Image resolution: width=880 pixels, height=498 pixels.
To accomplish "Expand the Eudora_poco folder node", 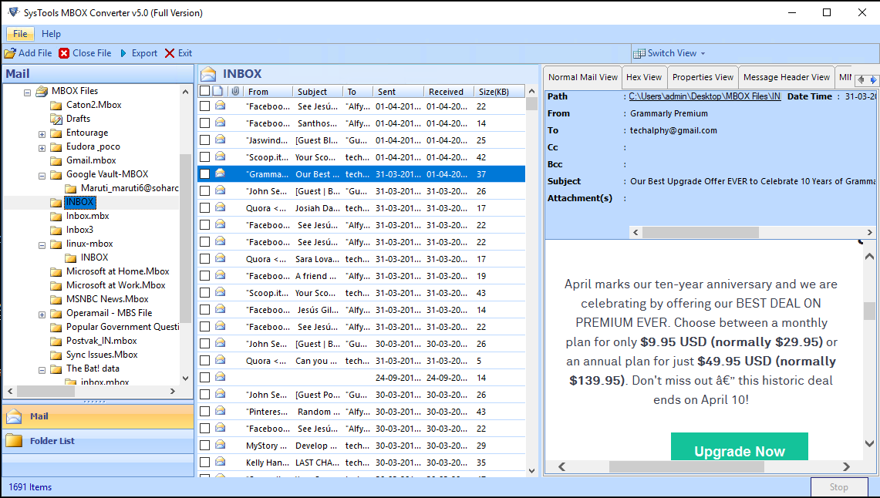I will [x=42, y=148].
